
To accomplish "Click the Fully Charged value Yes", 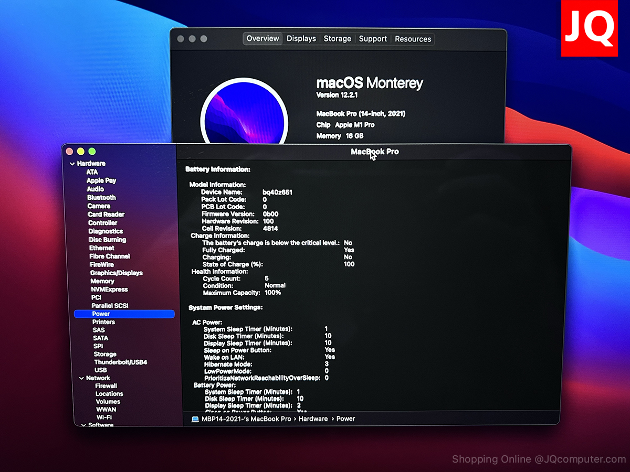I will pos(349,250).
